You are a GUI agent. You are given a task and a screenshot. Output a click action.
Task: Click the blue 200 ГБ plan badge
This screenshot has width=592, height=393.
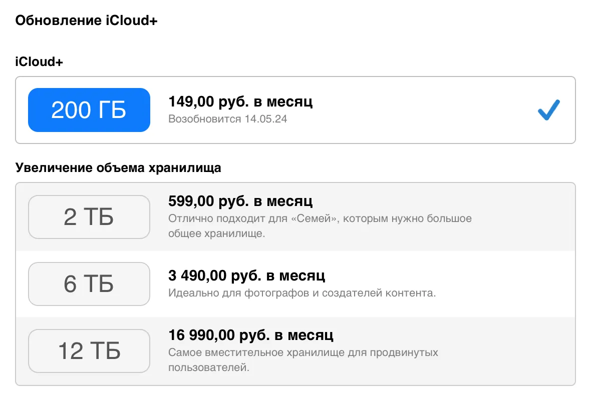click(x=89, y=110)
